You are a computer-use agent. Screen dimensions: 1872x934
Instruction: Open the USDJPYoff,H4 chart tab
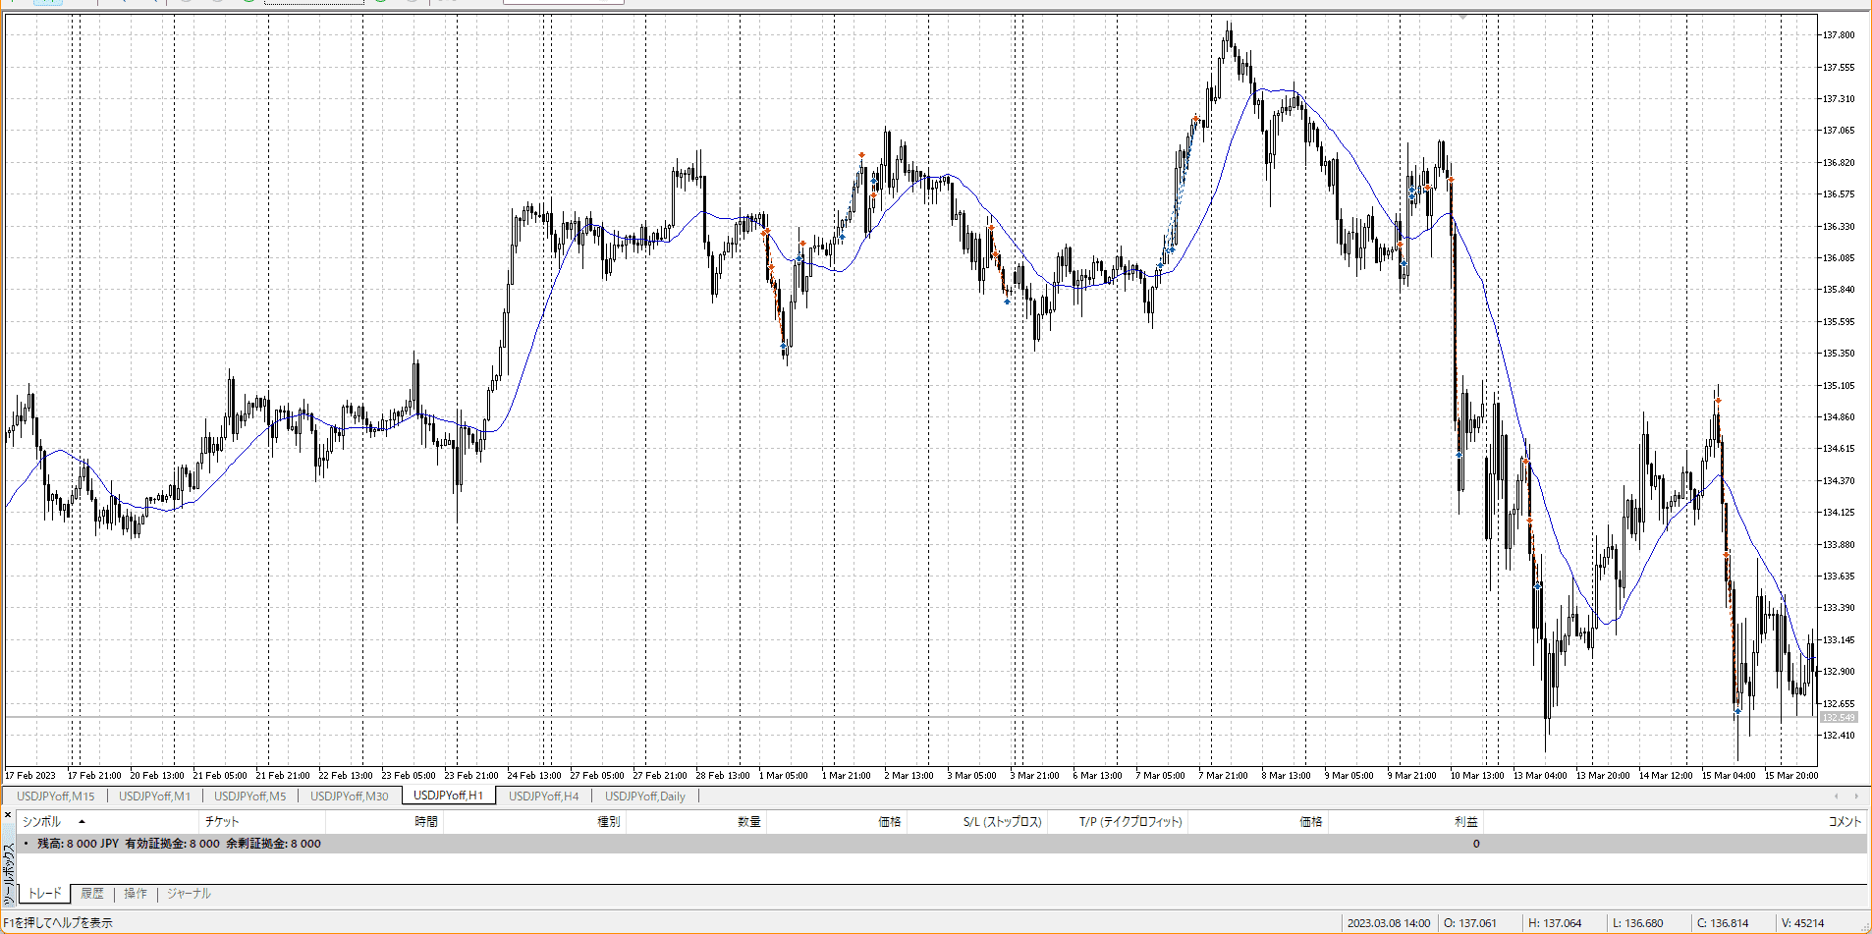(x=543, y=797)
